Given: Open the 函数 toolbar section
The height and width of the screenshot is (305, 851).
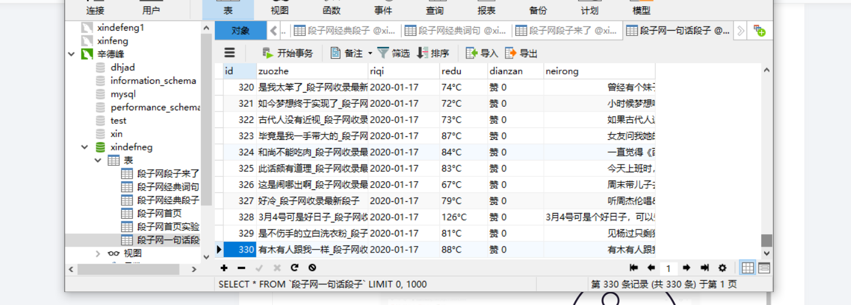Looking at the screenshot, I should pos(331,8).
